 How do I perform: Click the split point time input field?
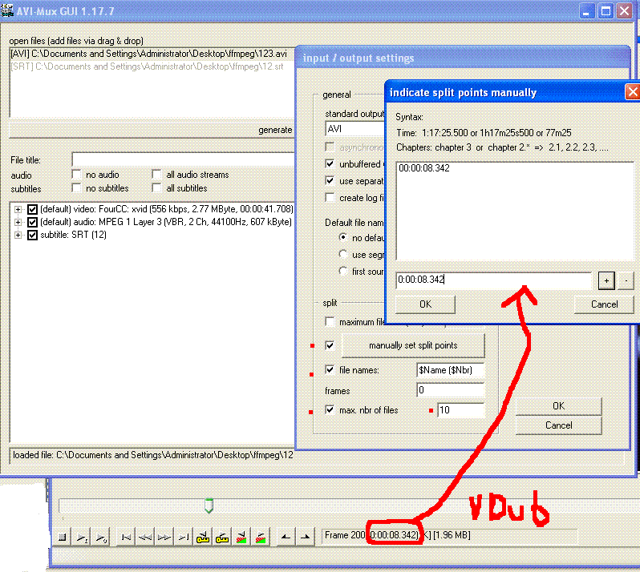click(x=493, y=280)
